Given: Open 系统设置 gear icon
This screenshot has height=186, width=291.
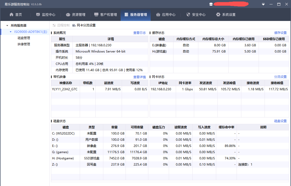Looking at the screenshot, I should pyautogui.click(x=218, y=14).
